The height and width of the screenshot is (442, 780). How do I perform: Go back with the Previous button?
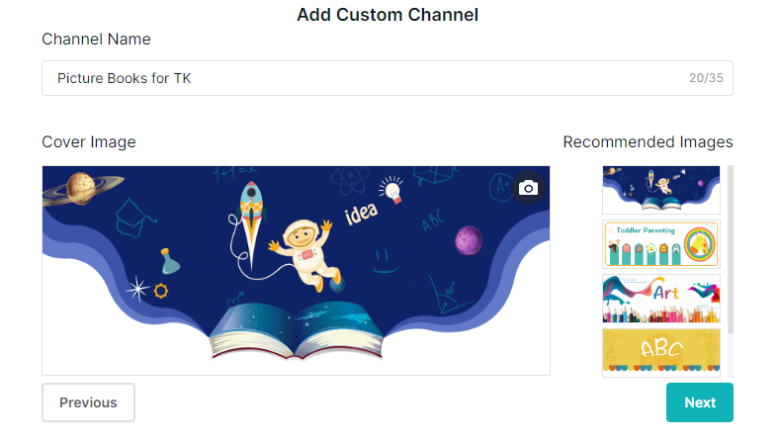[88, 402]
